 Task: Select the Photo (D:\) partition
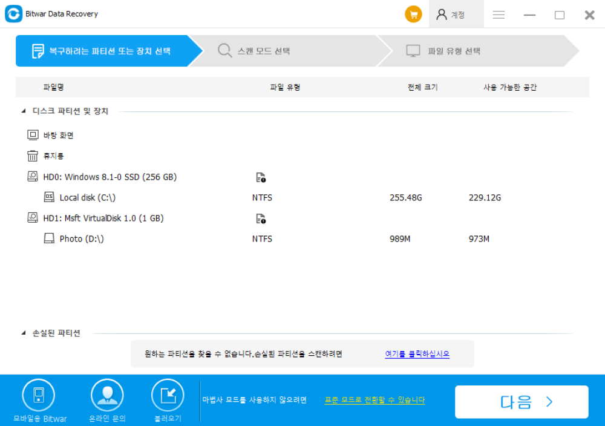[82, 239]
